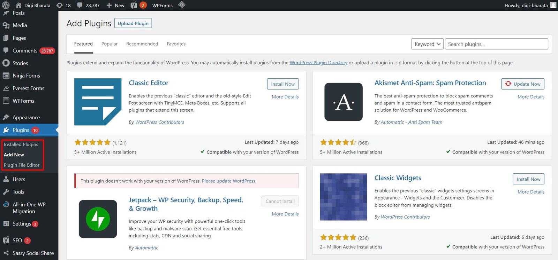Install the Classic Widgets plugin
Screen dimensions: 558x260
point(528,179)
